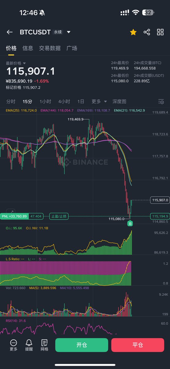This screenshot has height=369, width=170.
Task: Switch to the 价格 tab
Action: (x=11, y=48)
